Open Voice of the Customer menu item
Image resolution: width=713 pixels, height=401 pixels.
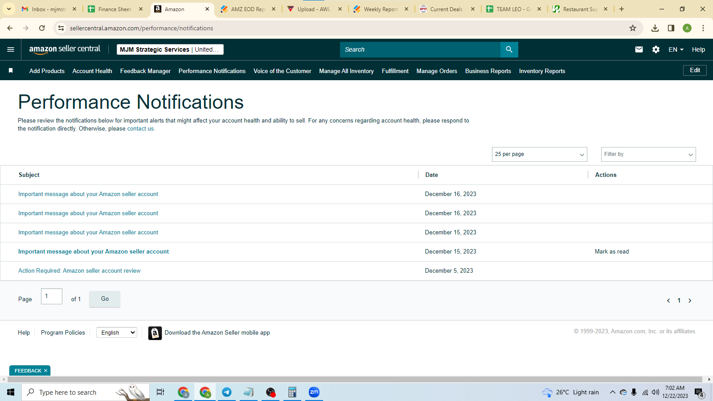pyautogui.click(x=283, y=71)
